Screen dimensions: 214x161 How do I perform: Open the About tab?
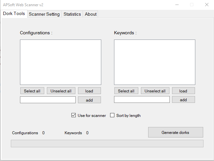[x=90, y=14]
